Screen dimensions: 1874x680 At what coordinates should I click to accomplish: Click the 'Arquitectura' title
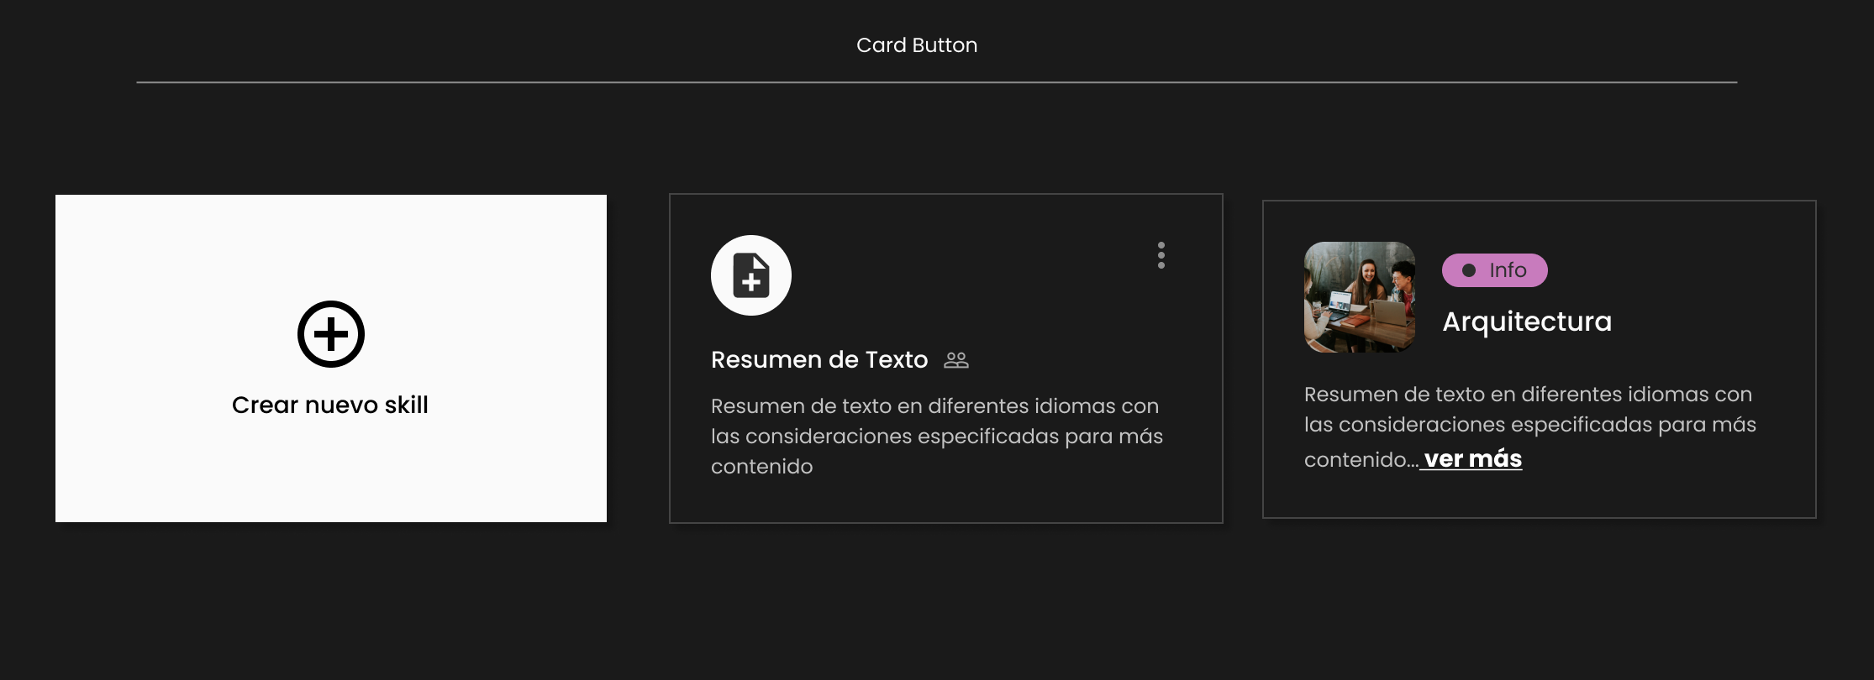pos(1527,322)
